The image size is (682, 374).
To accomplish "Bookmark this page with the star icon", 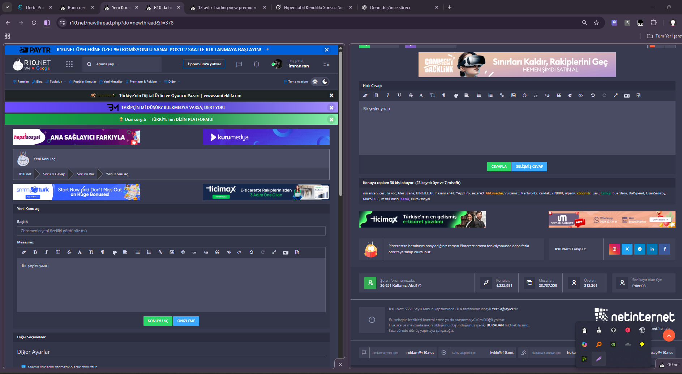I will (596, 23).
